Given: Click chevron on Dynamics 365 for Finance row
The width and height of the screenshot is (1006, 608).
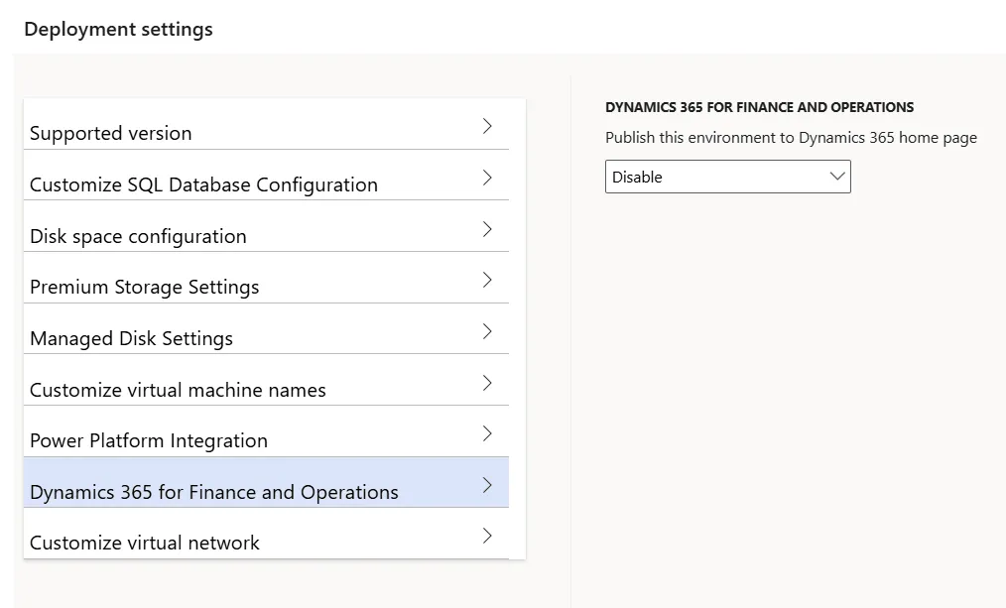Looking at the screenshot, I should click(487, 485).
